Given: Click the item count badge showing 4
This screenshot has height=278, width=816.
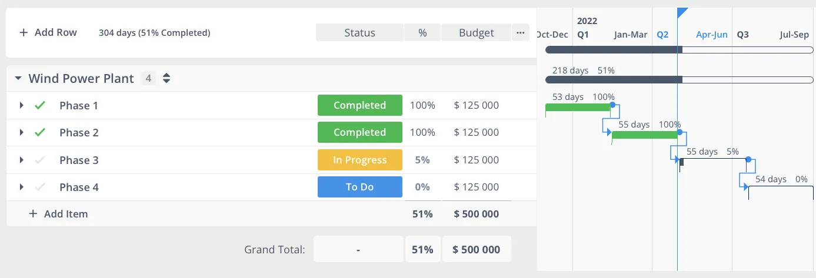Looking at the screenshot, I should coord(148,78).
